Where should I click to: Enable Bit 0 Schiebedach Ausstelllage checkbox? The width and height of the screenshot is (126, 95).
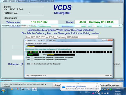[x=32, y=58]
